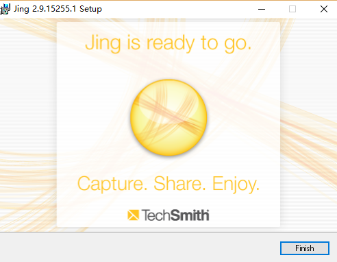Click the yellow Jing sun orb logo
Viewport: 337px width, 262px height.
[x=168, y=117]
